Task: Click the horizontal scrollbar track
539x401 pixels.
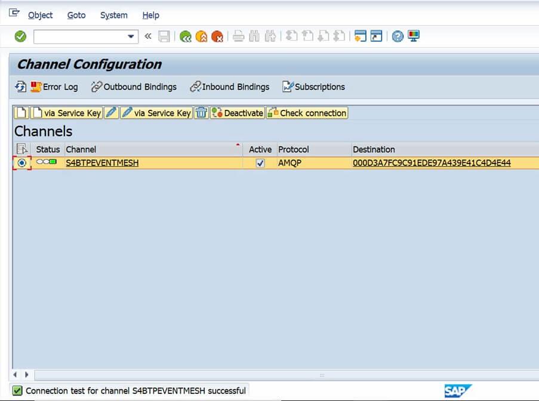Action: (287, 375)
